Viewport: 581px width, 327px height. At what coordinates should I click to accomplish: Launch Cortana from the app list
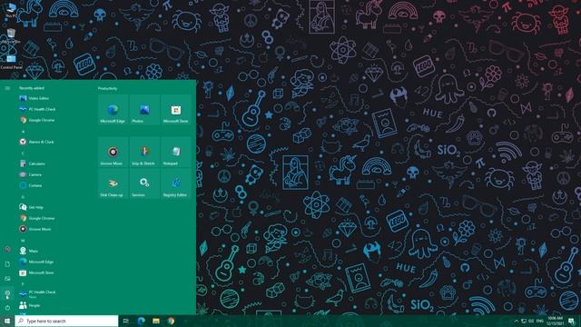click(x=54, y=185)
